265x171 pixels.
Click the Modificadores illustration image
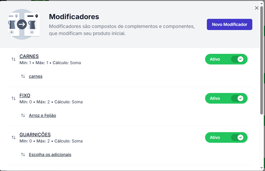click(24, 24)
